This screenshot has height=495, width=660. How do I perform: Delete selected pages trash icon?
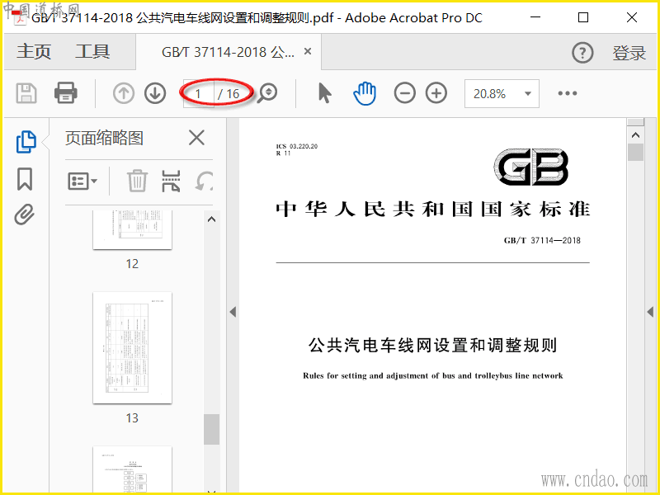(137, 181)
